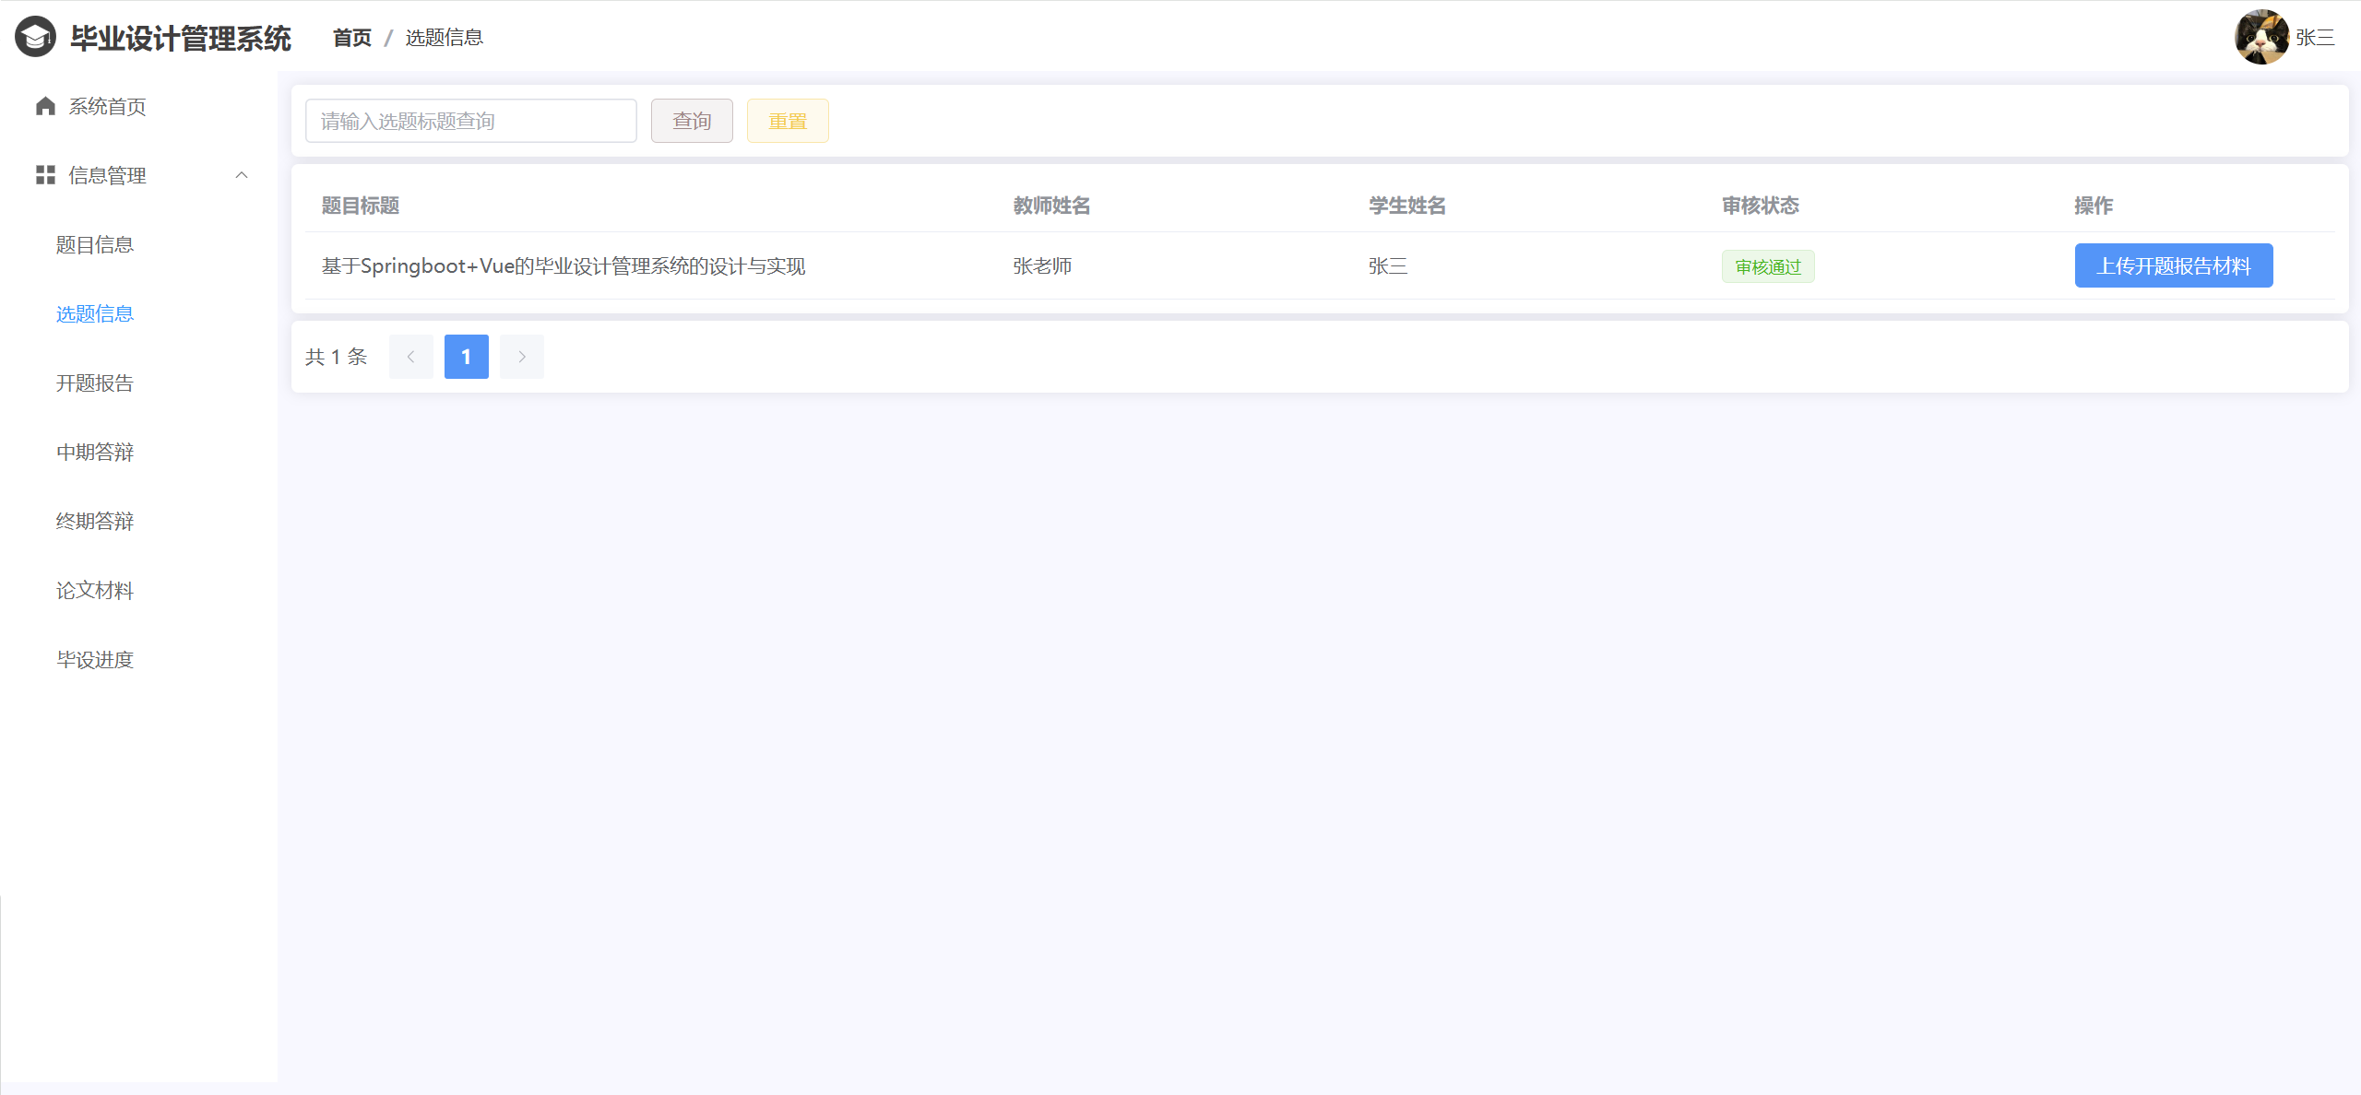Open 终期答辩 sidebar entry
The height and width of the screenshot is (1095, 2361).
coord(95,521)
